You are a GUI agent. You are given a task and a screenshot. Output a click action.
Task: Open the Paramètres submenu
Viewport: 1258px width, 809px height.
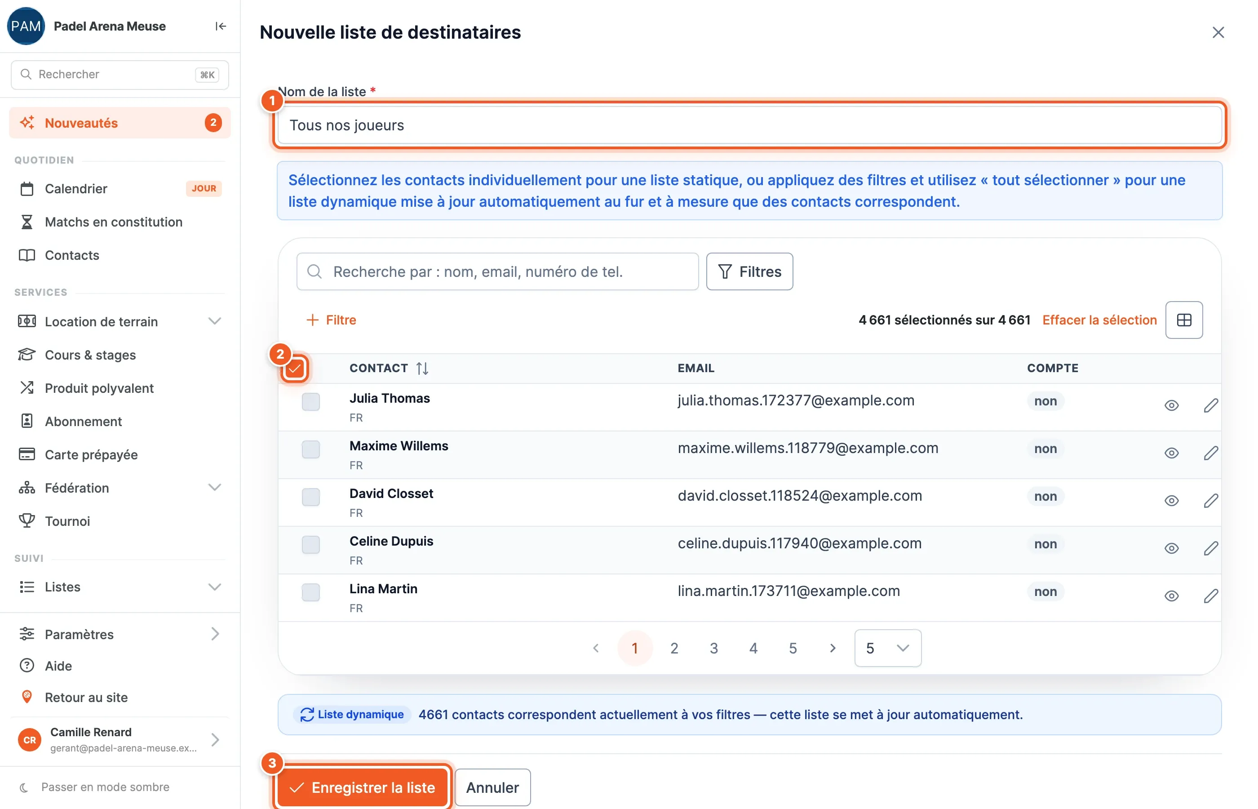click(x=120, y=634)
